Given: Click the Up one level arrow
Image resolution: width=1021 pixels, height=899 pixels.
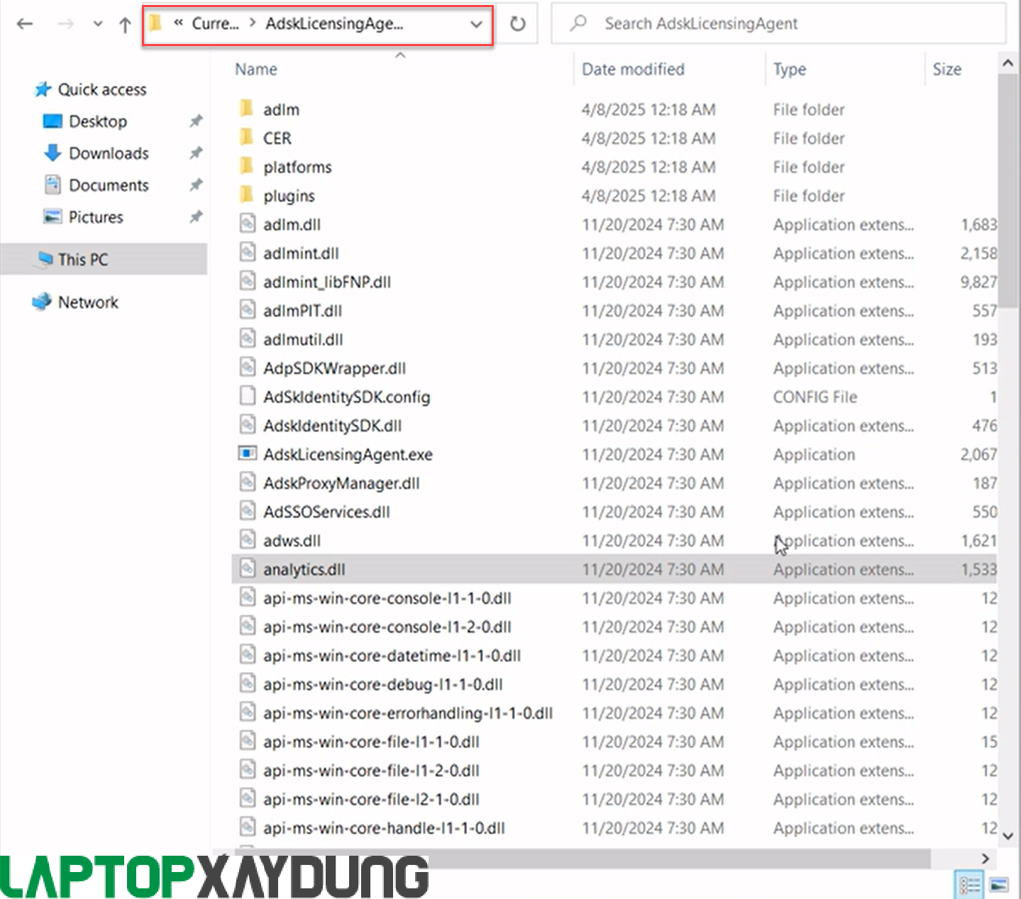Looking at the screenshot, I should 125,25.
